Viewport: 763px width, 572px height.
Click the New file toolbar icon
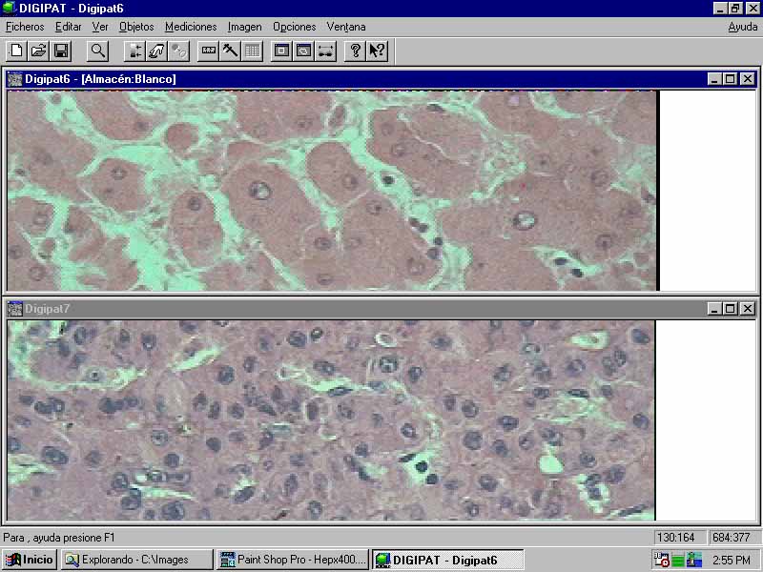click(16, 51)
